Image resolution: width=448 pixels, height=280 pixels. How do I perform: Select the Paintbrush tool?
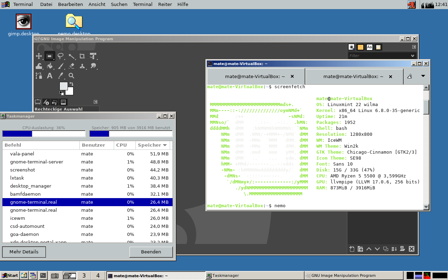(61, 66)
